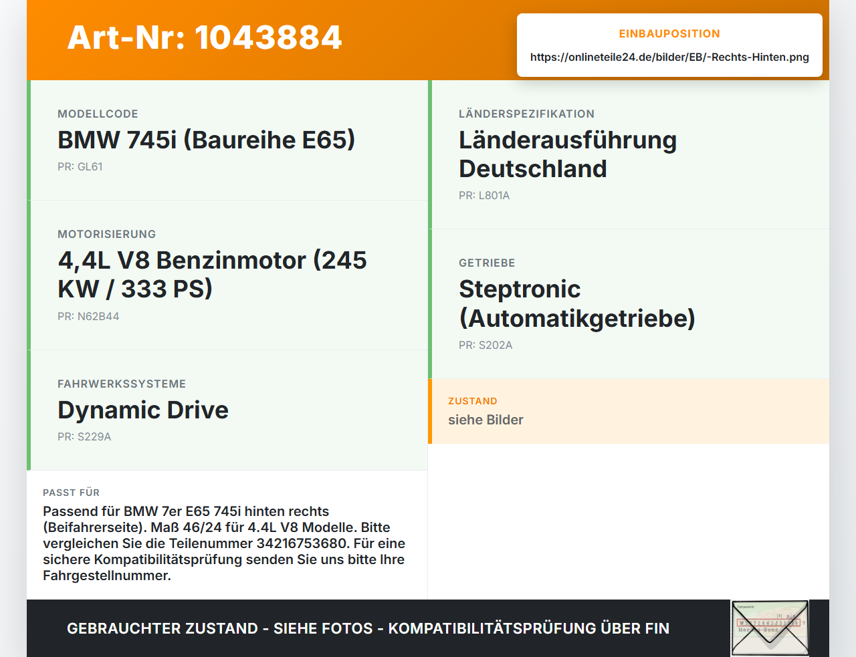Click PR code N62B44
856x657 pixels.
coord(88,316)
